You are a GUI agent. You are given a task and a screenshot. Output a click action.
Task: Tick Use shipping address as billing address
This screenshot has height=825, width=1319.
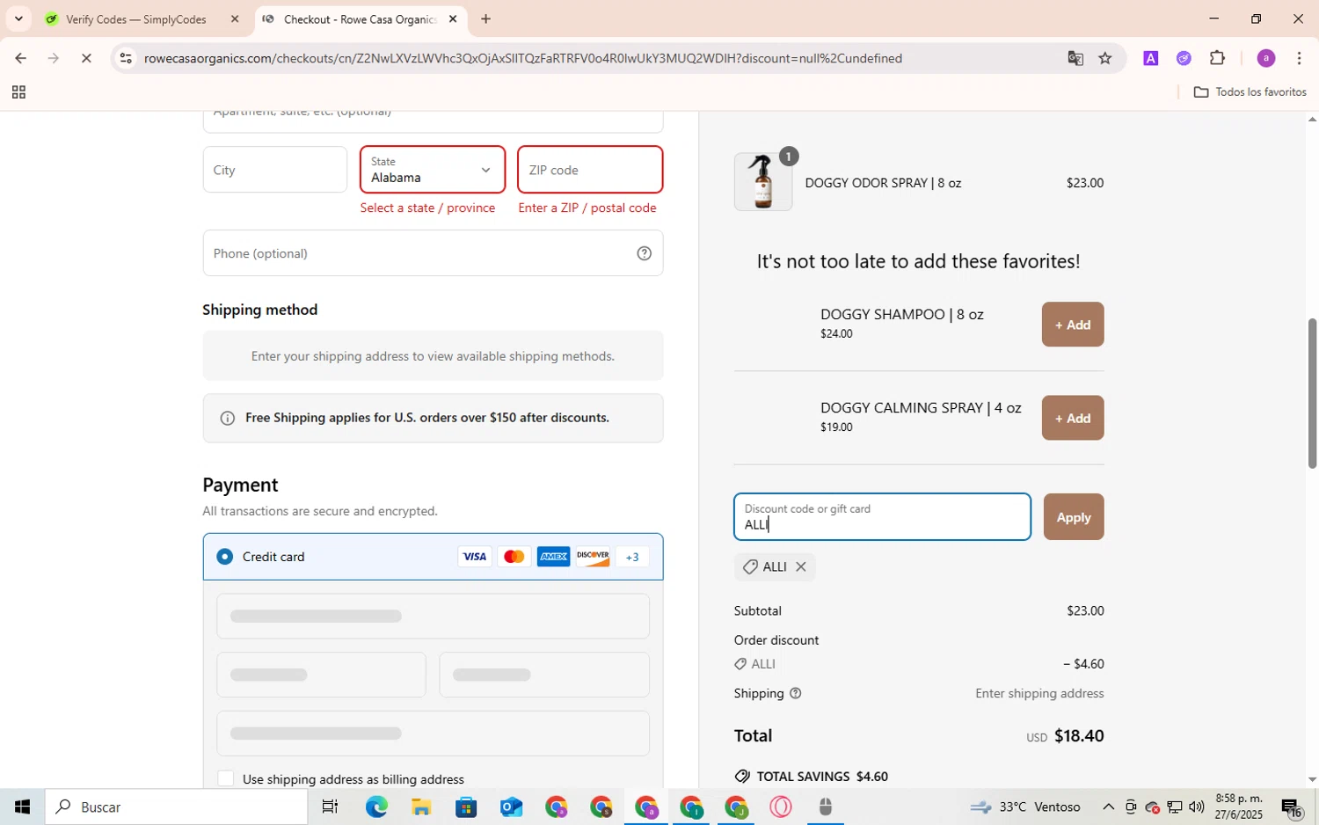coord(226,778)
